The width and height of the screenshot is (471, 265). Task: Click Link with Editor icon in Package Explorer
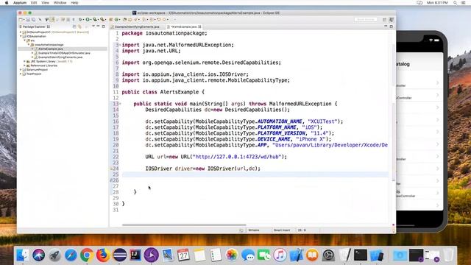pos(80,26)
